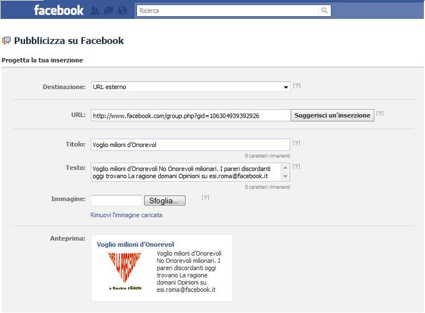Screen dimensions: 425x313
Task: Click the preview ad thumbnail image
Action: click(125, 271)
